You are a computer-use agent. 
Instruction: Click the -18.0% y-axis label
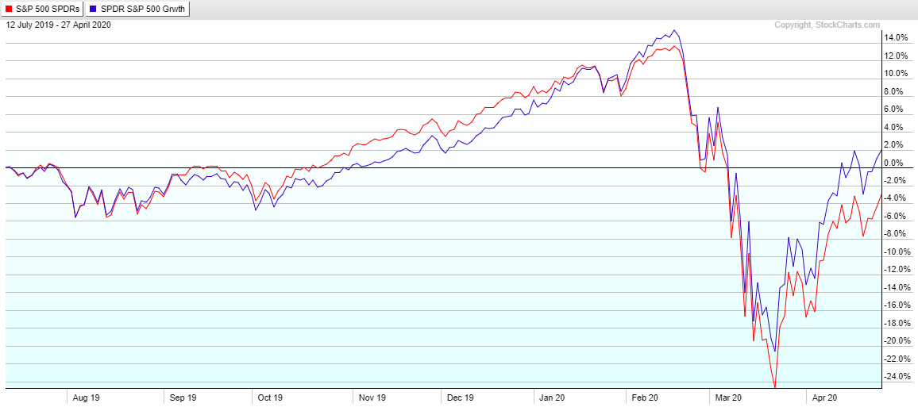point(896,323)
